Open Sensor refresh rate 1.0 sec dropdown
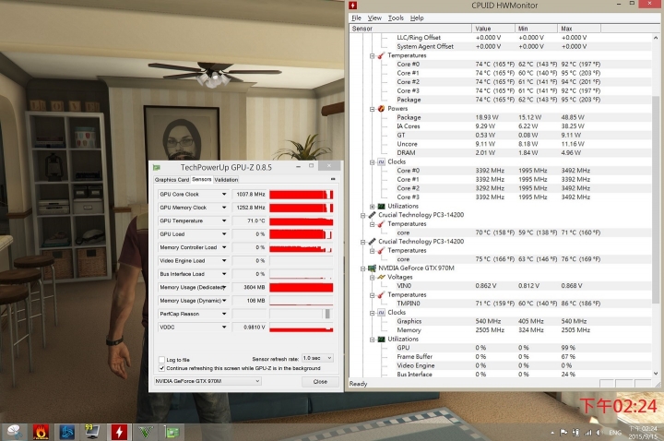664x441 pixels. (317, 358)
